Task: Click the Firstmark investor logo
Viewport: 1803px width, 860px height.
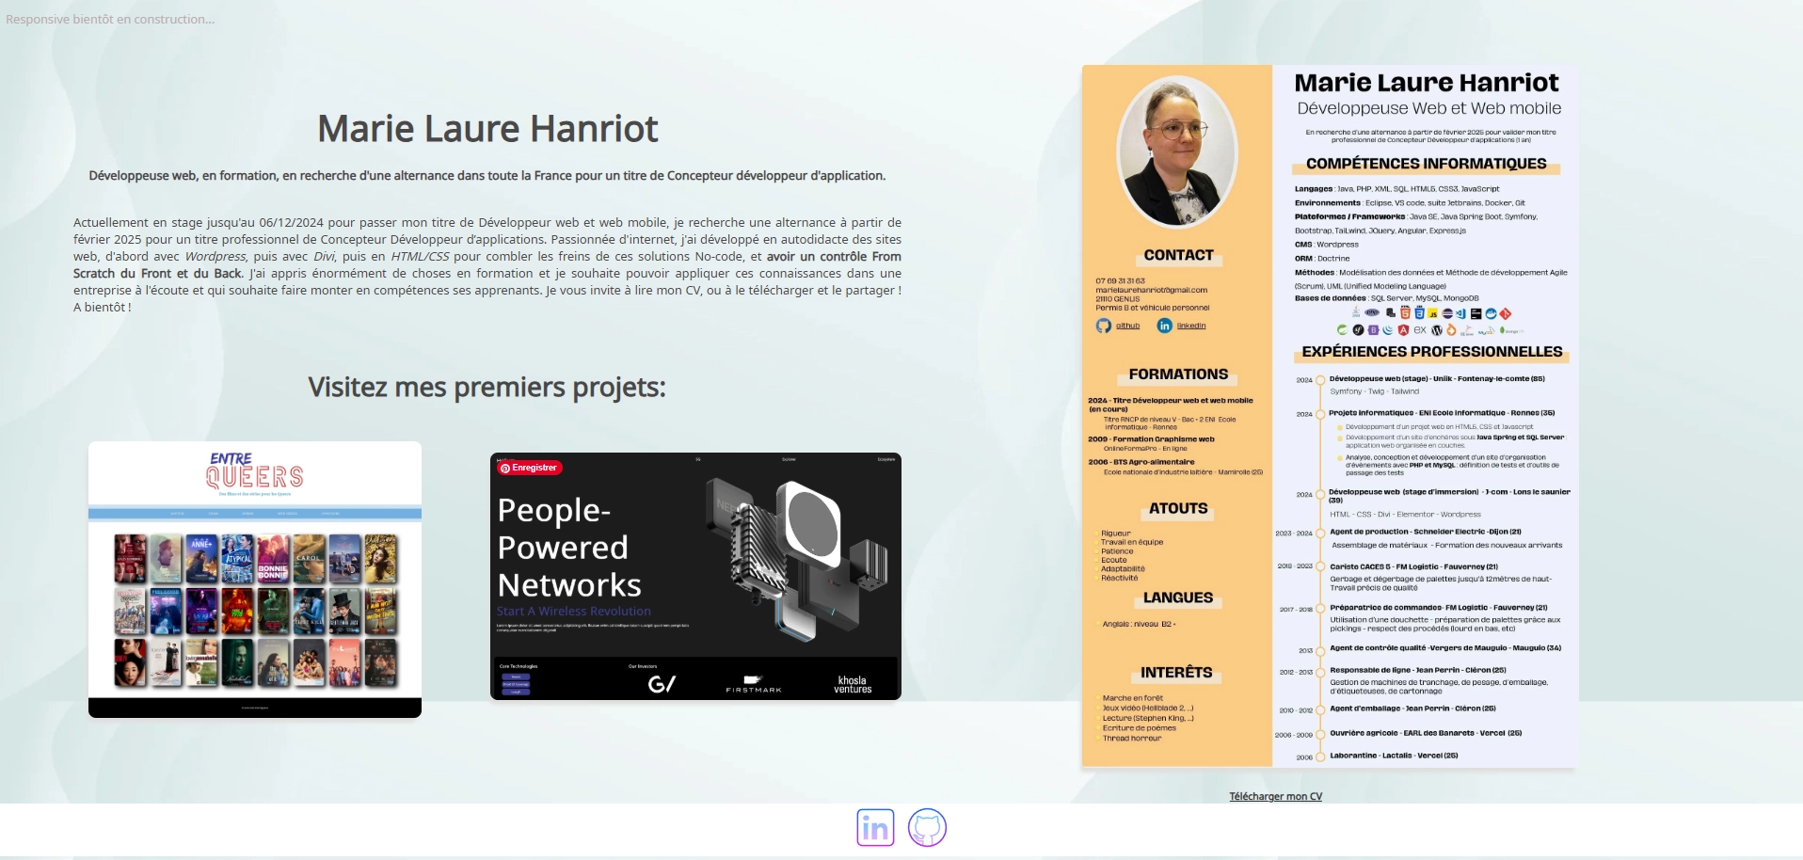Action: 753,684
